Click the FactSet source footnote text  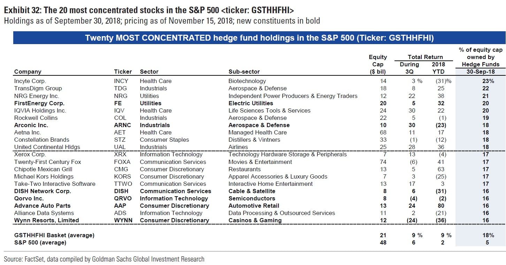pyautogui.click(x=104, y=259)
